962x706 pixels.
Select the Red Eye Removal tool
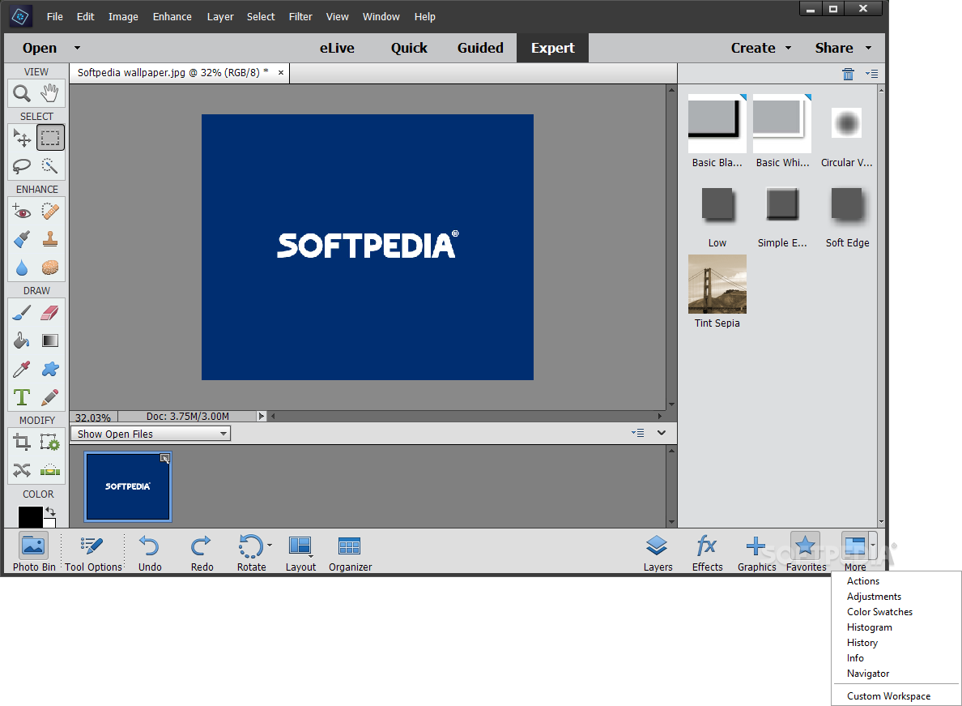point(22,212)
